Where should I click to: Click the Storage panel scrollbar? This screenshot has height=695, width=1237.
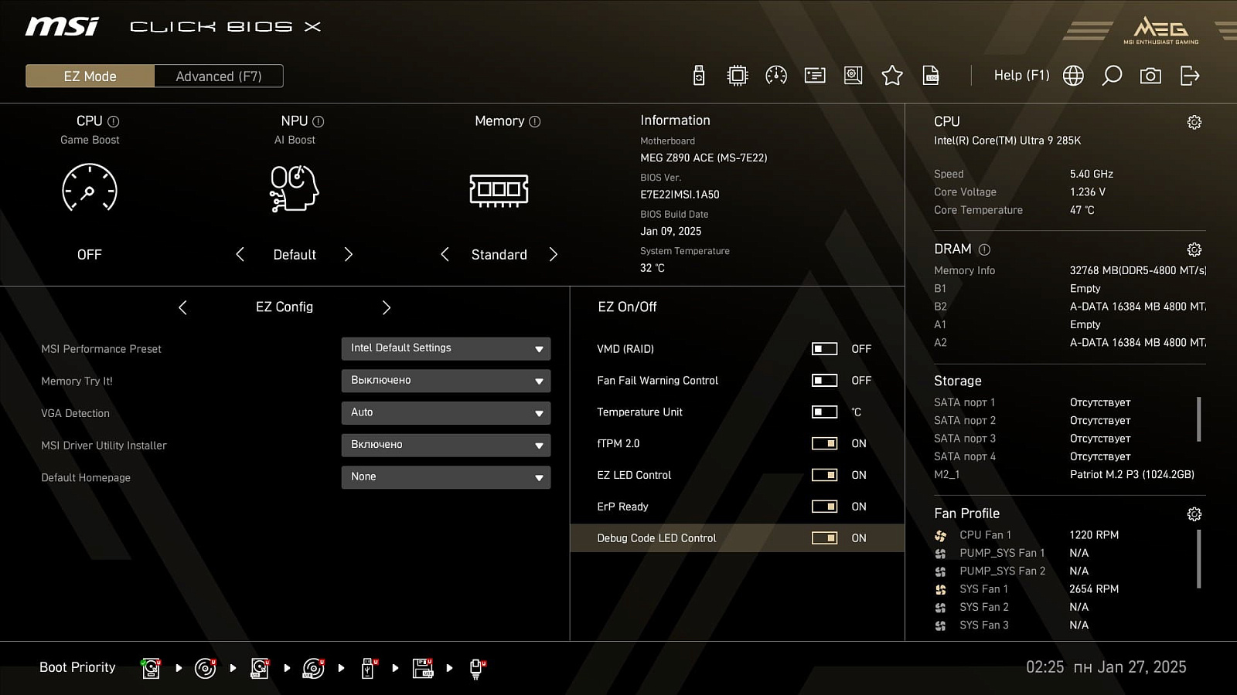[x=1199, y=419]
